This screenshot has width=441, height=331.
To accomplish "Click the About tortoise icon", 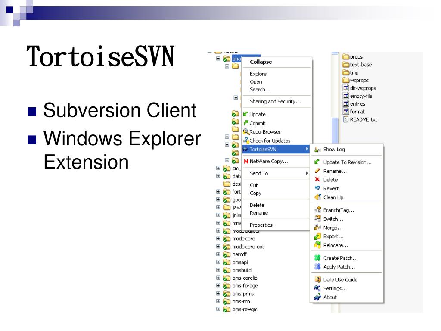I will [x=317, y=297].
